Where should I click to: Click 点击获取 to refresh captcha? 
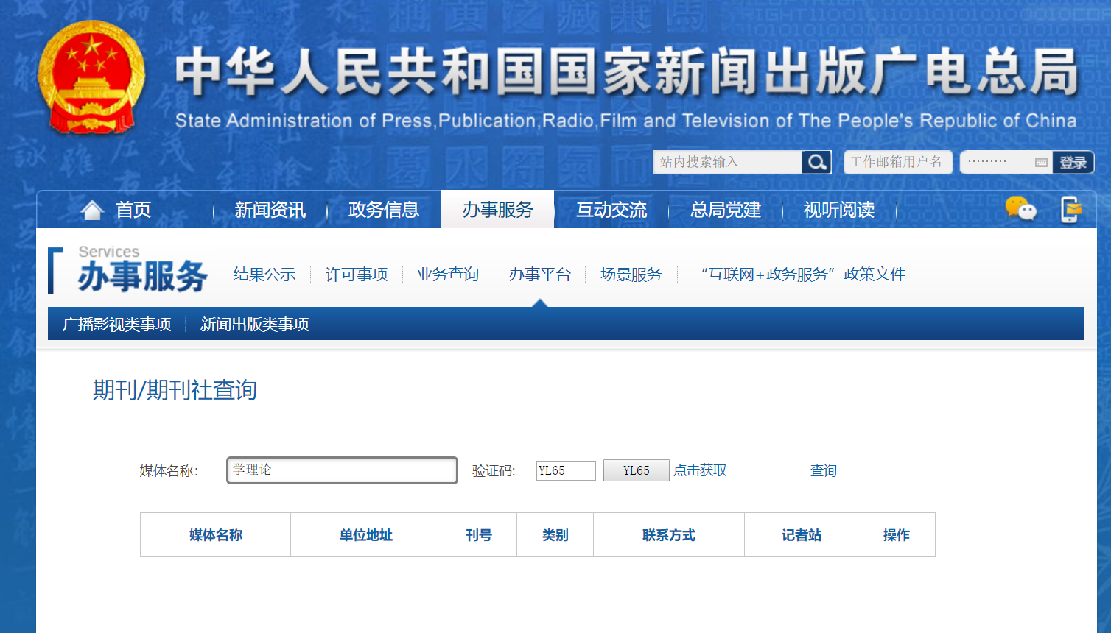pos(700,470)
